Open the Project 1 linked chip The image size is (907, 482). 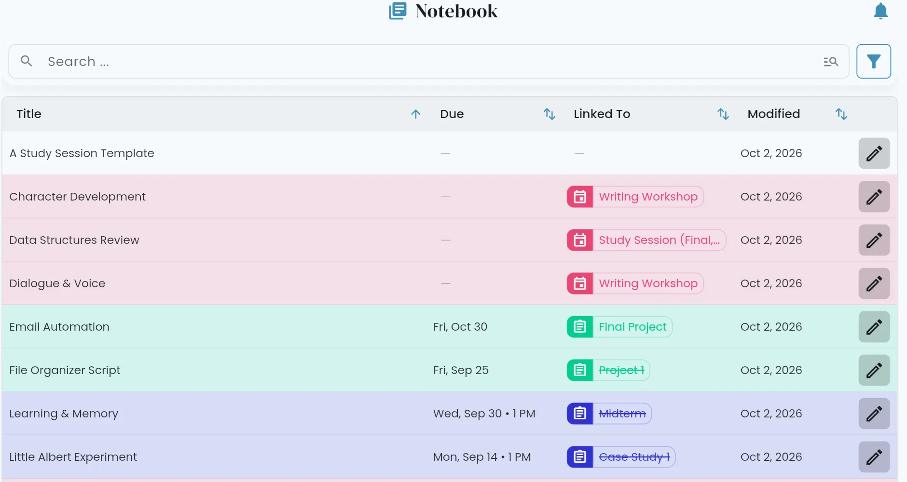point(608,370)
